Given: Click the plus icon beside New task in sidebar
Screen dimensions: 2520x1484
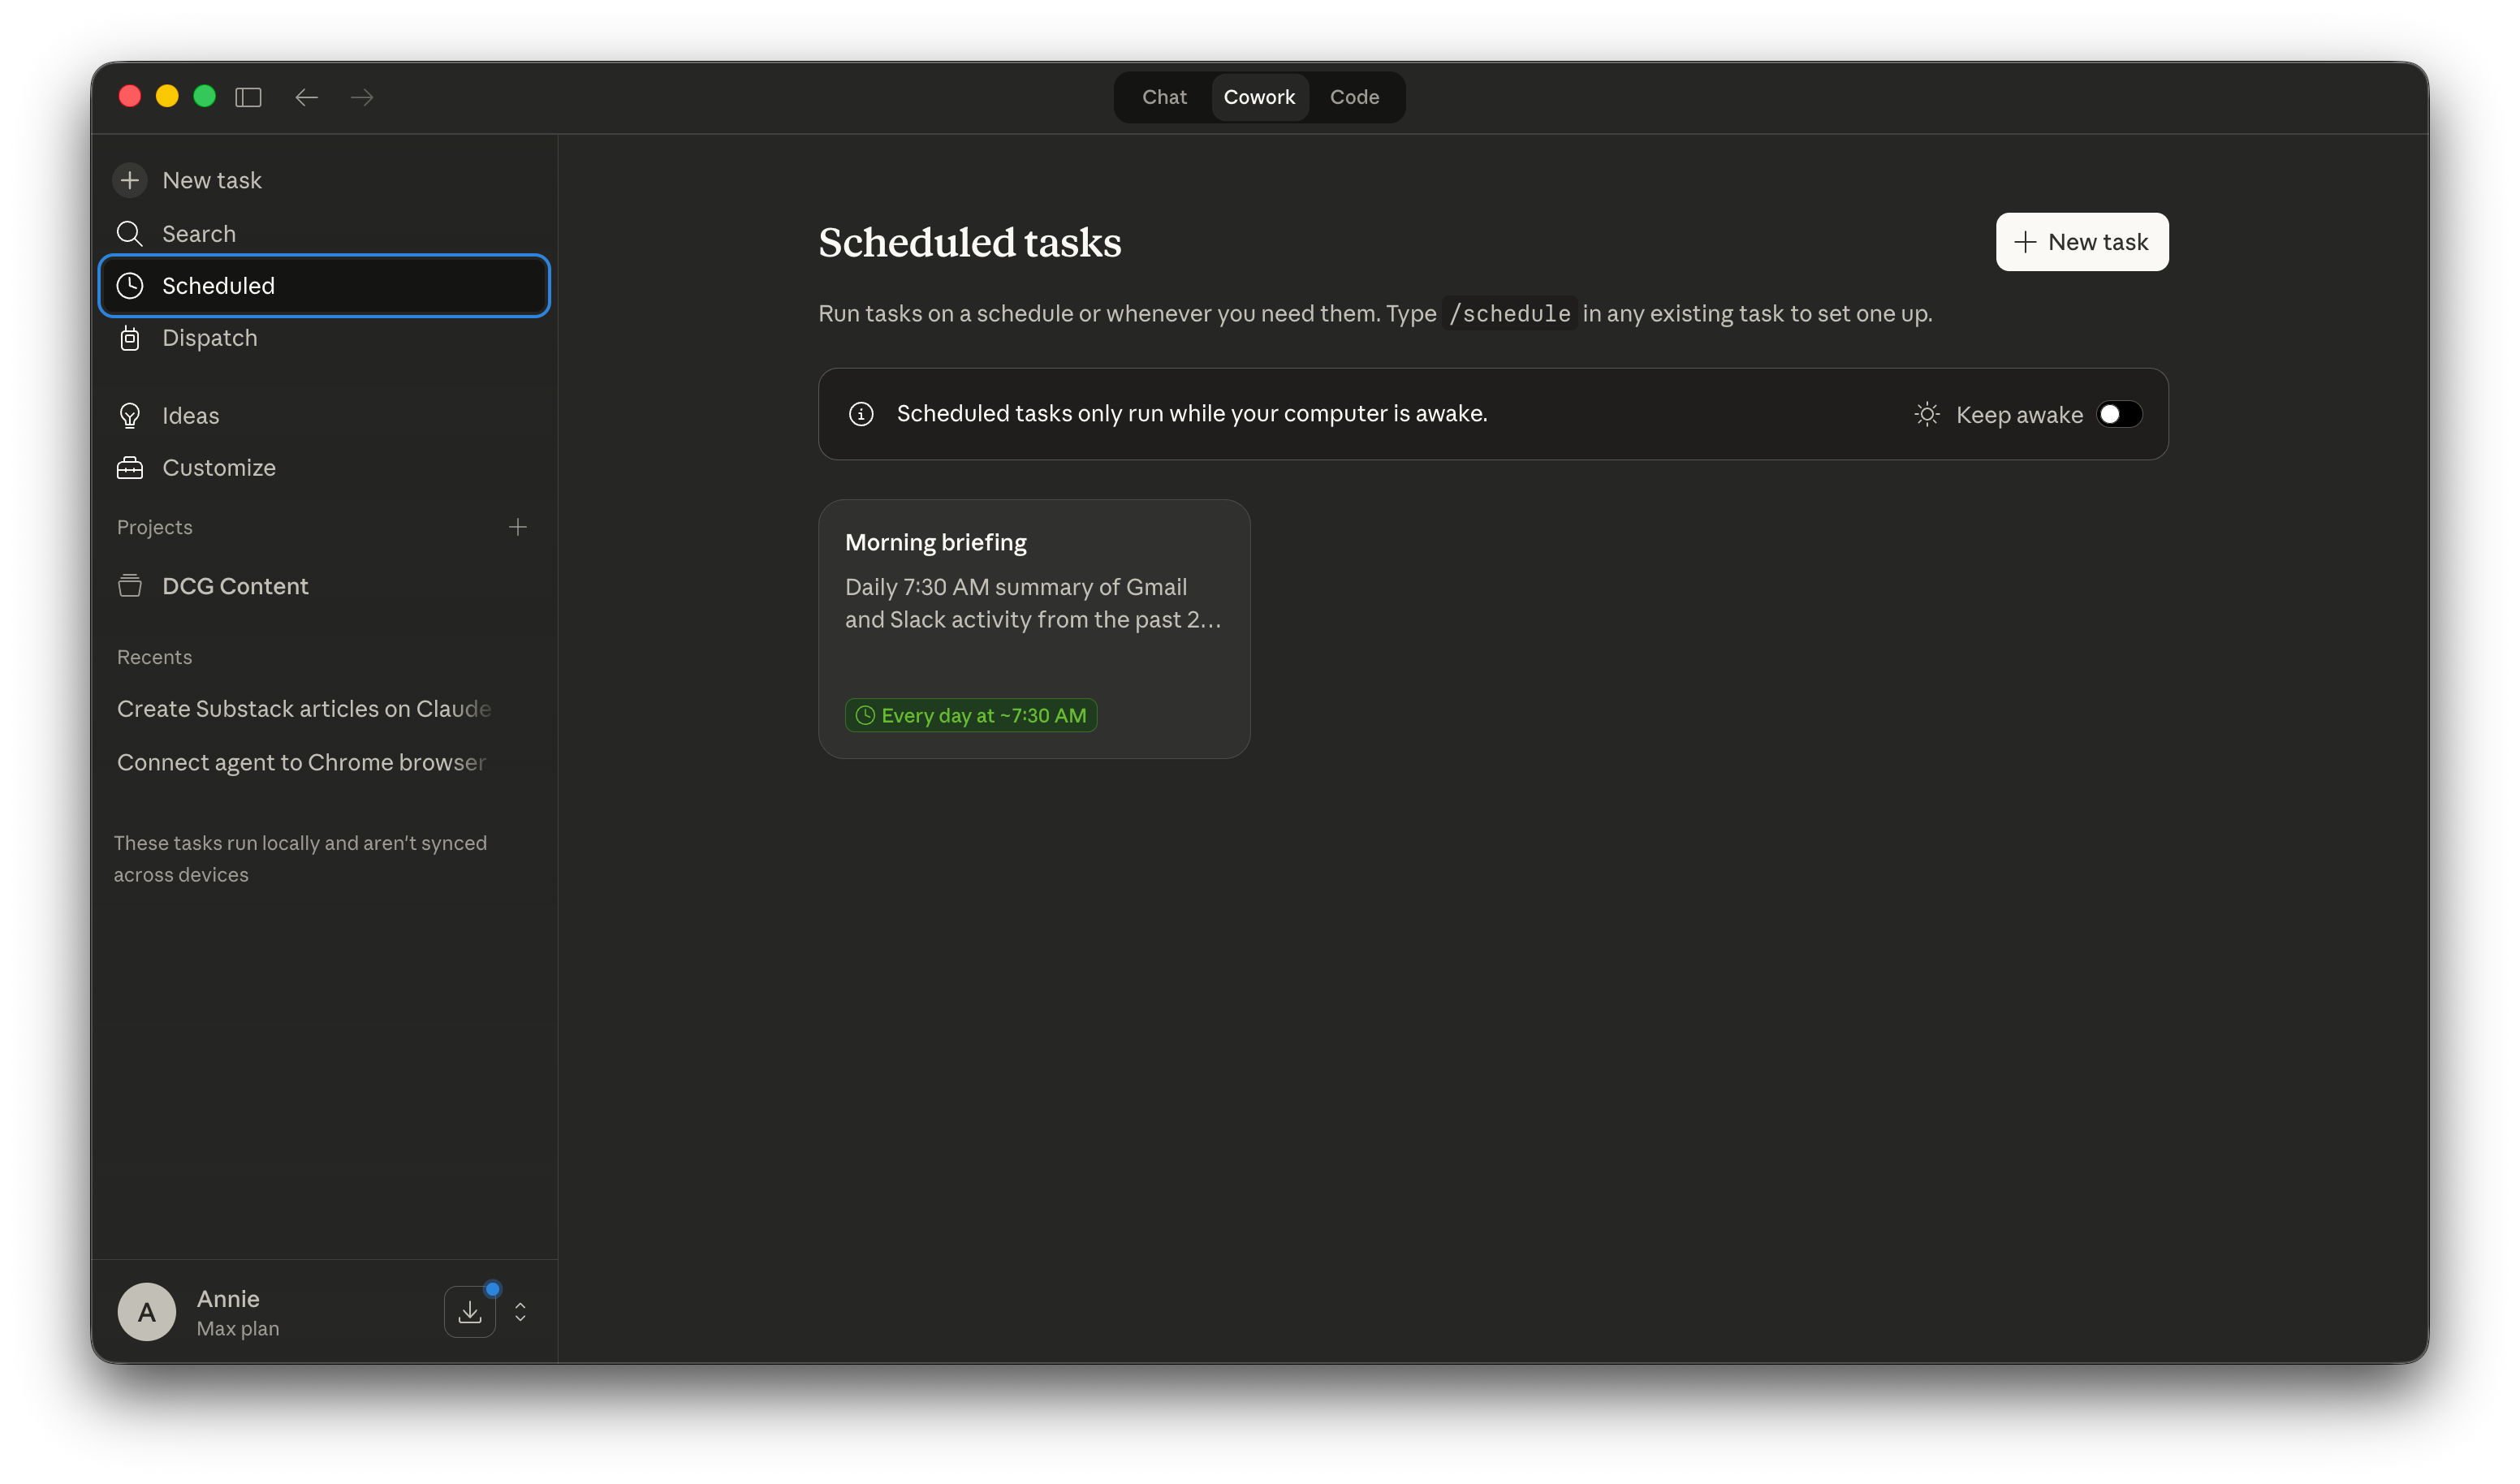Looking at the screenshot, I should 130,180.
